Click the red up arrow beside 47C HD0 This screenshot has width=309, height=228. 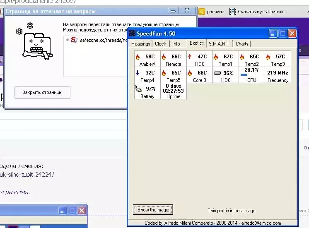[190, 57]
